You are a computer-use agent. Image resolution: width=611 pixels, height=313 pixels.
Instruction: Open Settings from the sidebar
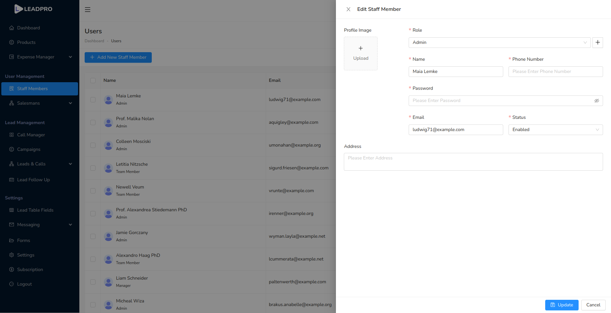tap(40, 255)
